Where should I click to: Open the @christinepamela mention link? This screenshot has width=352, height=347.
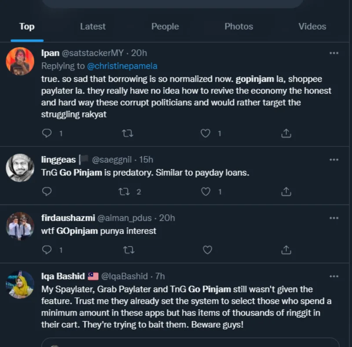click(122, 66)
